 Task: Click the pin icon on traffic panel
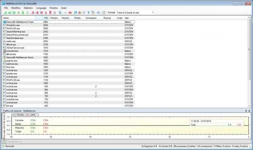(246, 111)
